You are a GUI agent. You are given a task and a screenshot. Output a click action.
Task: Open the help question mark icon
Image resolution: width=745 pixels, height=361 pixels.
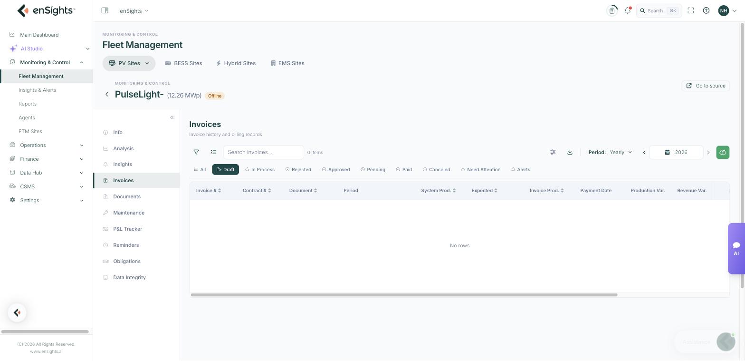pyautogui.click(x=706, y=10)
